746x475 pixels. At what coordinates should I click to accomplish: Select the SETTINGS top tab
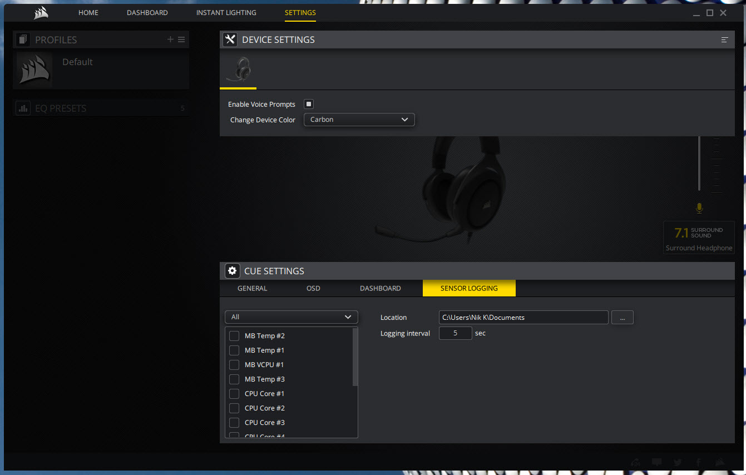[x=300, y=13]
